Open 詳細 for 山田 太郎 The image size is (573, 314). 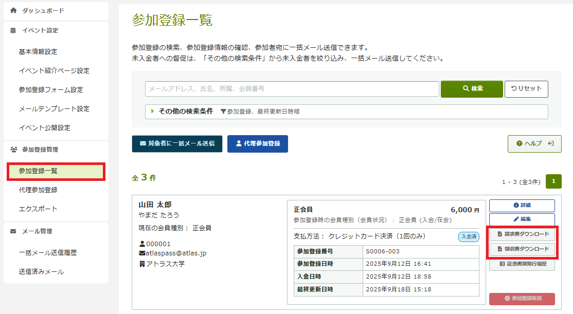(522, 206)
